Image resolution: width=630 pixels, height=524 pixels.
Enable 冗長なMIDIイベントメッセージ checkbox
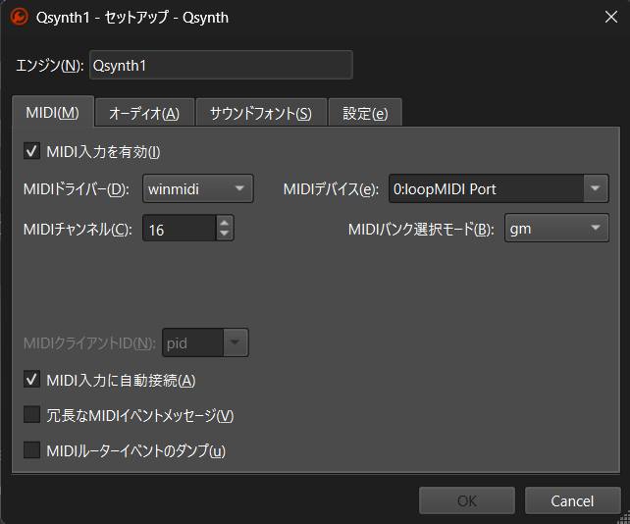[x=31, y=415]
